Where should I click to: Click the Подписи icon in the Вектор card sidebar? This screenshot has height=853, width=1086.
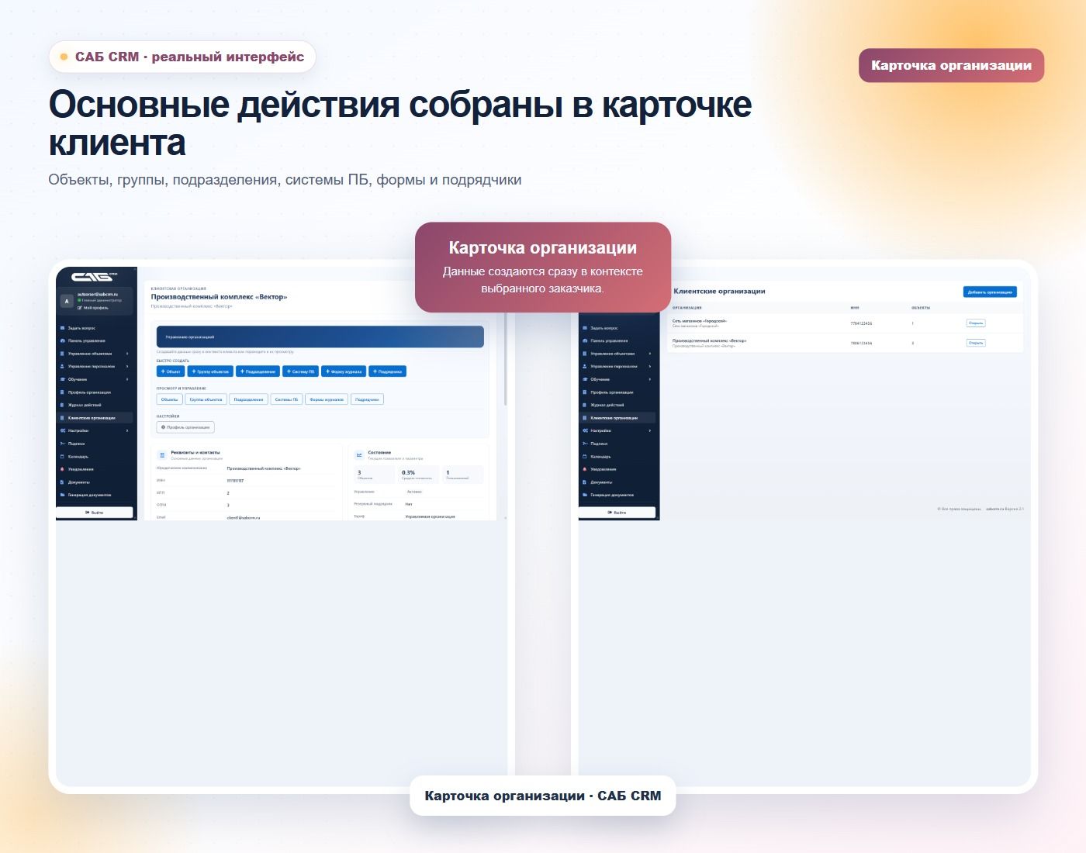(x=63, y=444)
